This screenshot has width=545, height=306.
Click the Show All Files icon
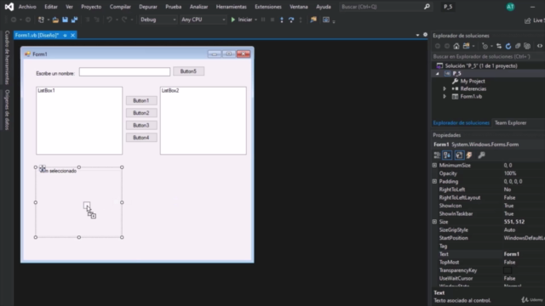pos(527,46)
